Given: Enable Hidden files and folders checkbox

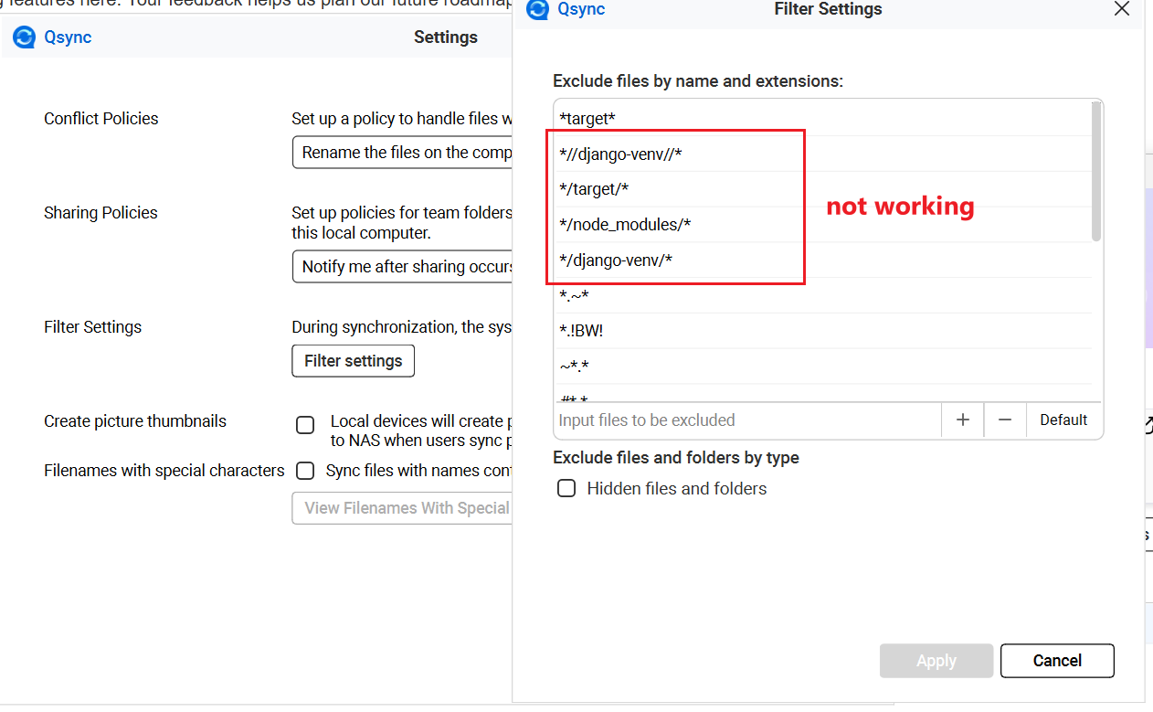Looking at the screenshot, I should click(x=566, y=488).
